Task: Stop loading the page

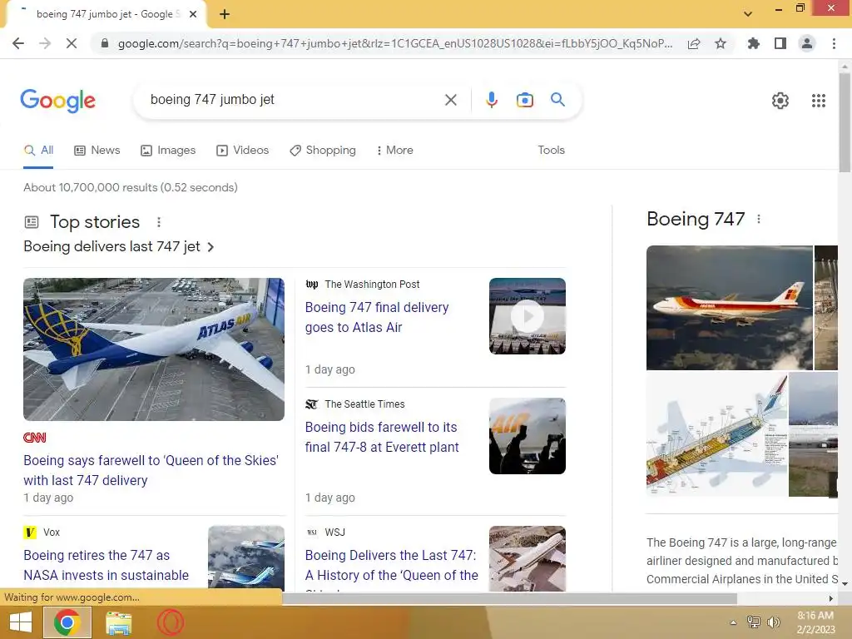Action: point(72,43)
